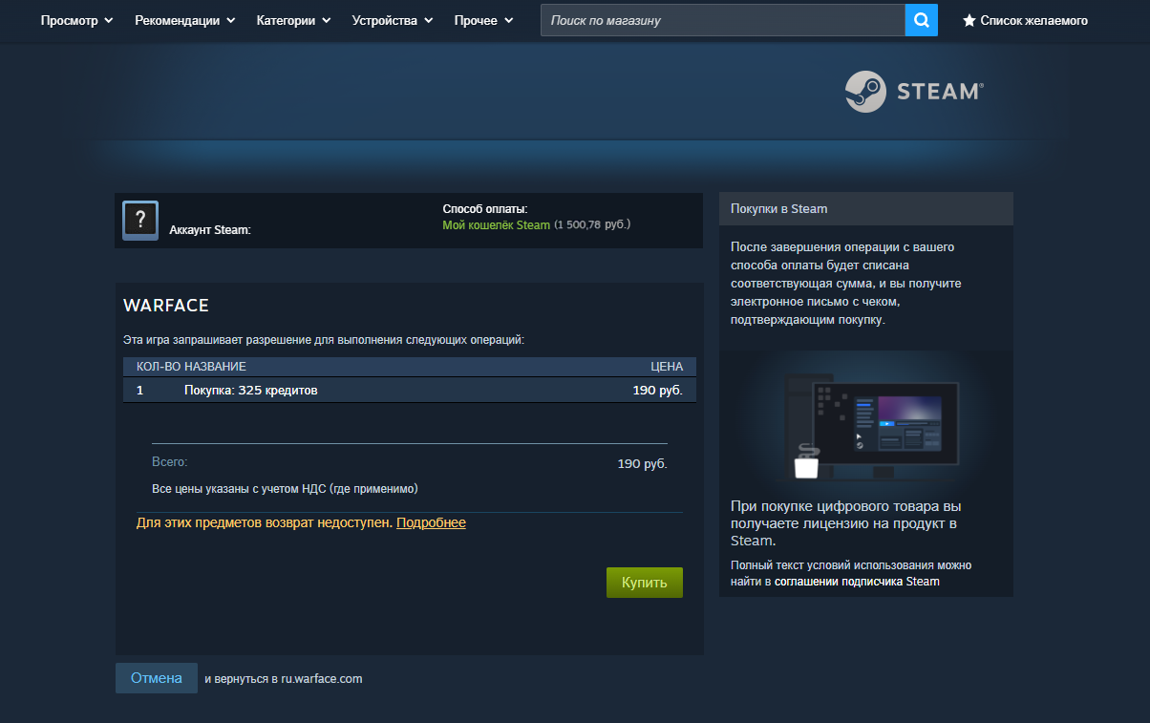Screen dimensions: 1150x723
Task: Open the Прочее menu
Action: [x=484, y=20]
